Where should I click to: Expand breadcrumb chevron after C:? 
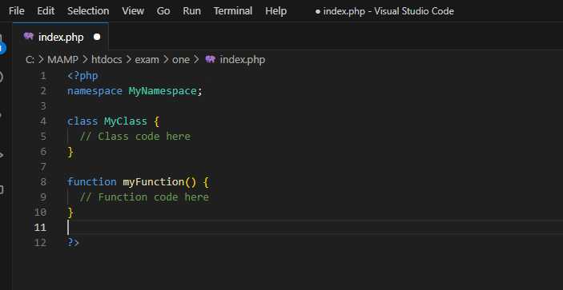[x=42, y=60]
